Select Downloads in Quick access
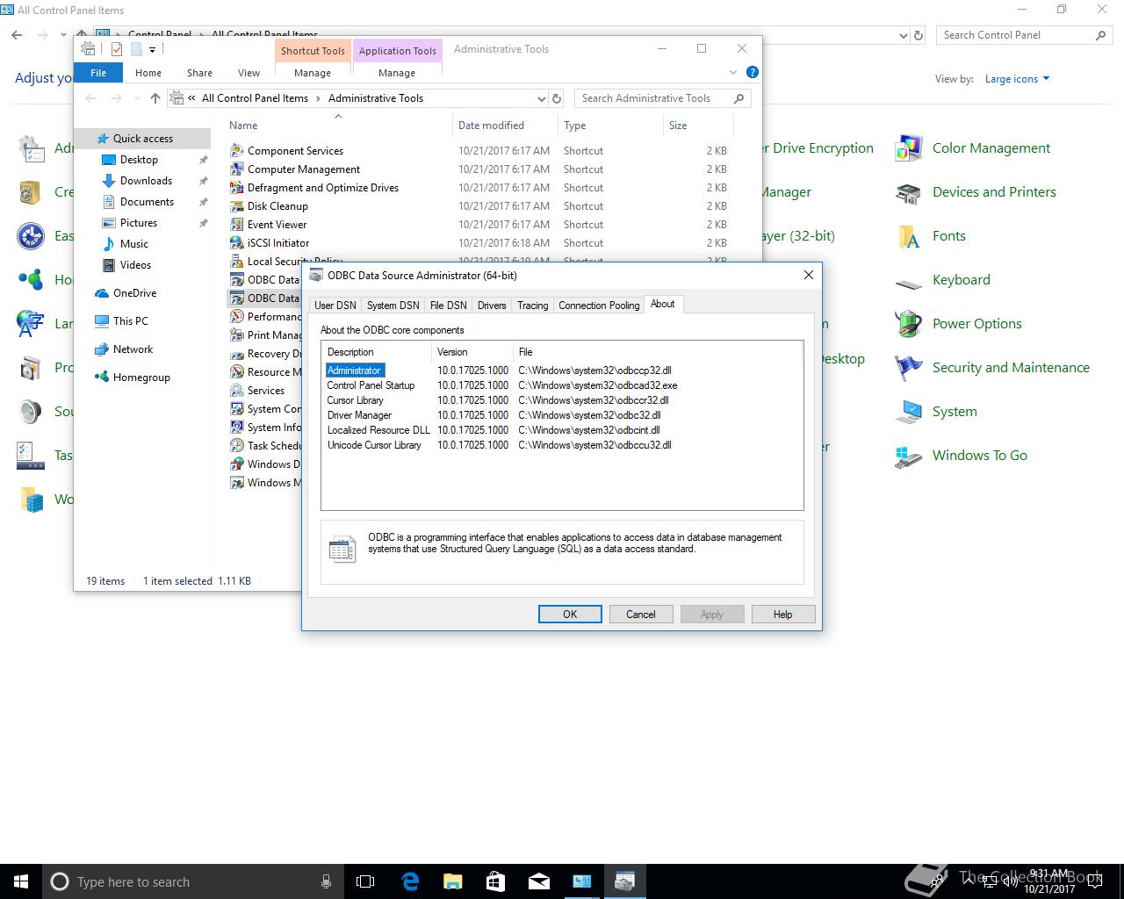The width and height of the screenshot is (1124, 899). pos(146,181)
